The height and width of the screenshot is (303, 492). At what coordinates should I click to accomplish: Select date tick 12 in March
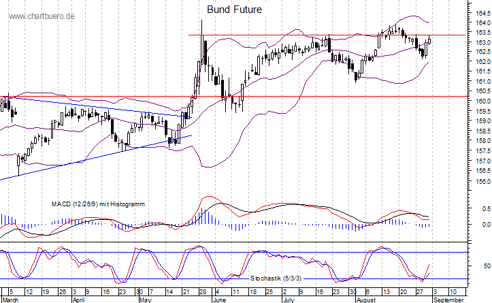click(29, 292)
